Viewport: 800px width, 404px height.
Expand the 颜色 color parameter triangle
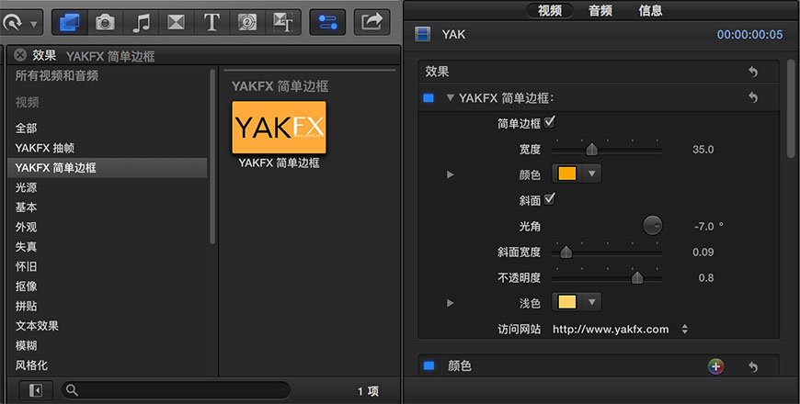pyautogui.click(x=450, y=174)
